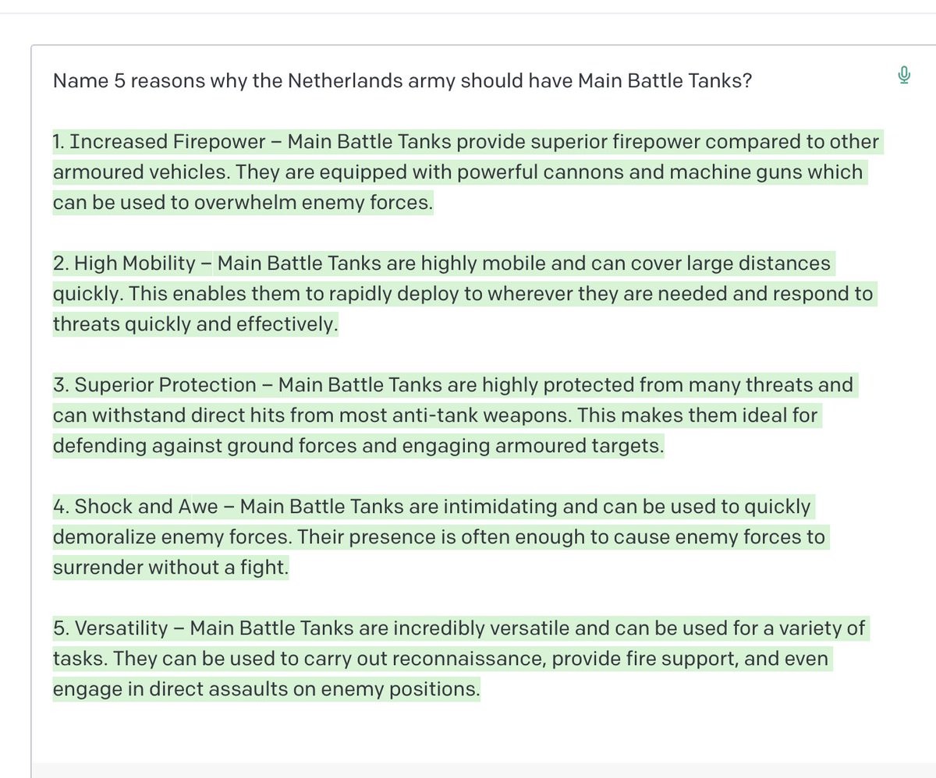Place cursor after "threats quickly and effectively."
Image resolution: width=936 pixels, height=778 pixels.
(x=340, y=324)
